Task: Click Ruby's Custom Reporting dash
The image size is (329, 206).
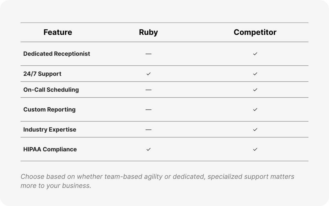Action: 148,110
